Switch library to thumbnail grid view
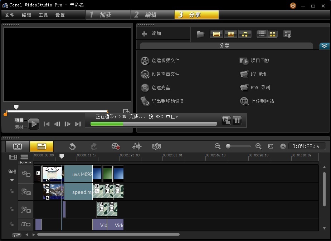Image resolution: width=331 pixels, height=241 pixels. point(273,34)
